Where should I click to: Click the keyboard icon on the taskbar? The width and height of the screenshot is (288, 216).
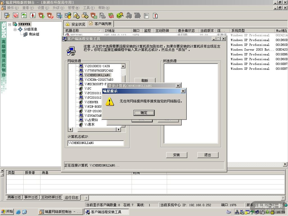(229, 212)
